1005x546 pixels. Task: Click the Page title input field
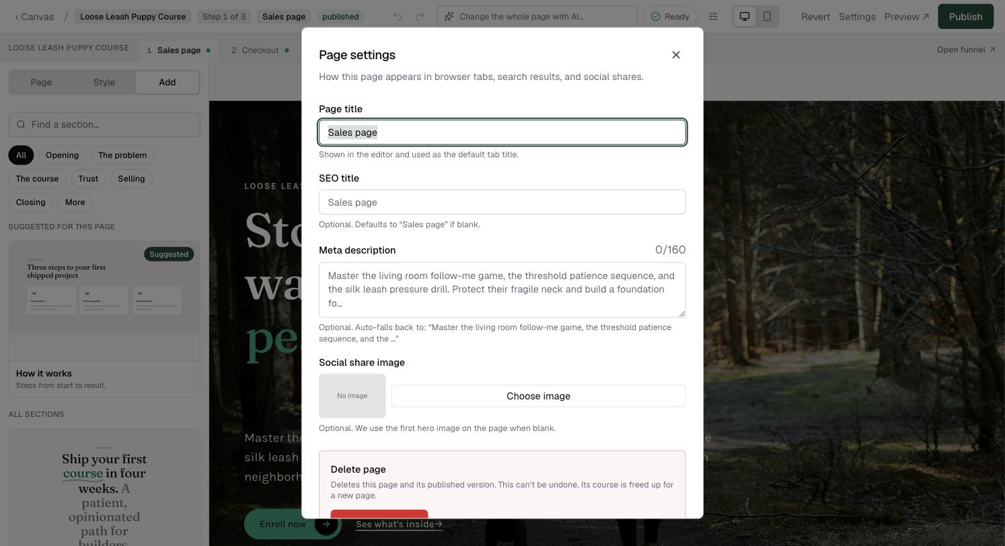(x=502, y=132)
